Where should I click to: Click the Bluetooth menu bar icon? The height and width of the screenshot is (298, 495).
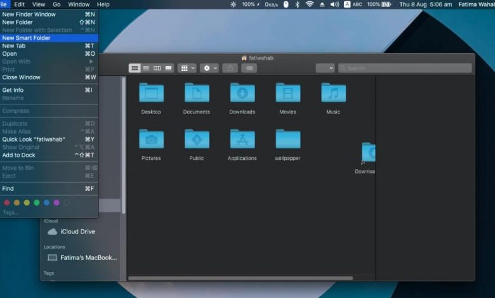point(297,4)
